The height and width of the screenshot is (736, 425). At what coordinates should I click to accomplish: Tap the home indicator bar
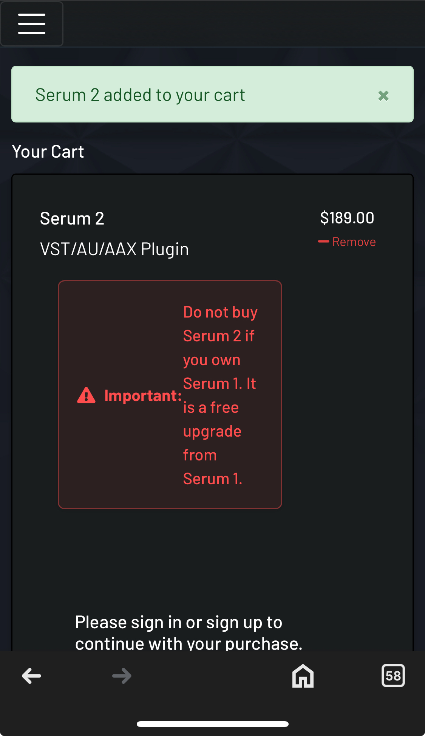click(x=213, y=724)
